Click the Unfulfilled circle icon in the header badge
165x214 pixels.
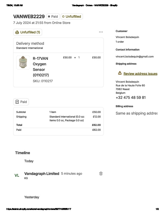coord(63,16)
